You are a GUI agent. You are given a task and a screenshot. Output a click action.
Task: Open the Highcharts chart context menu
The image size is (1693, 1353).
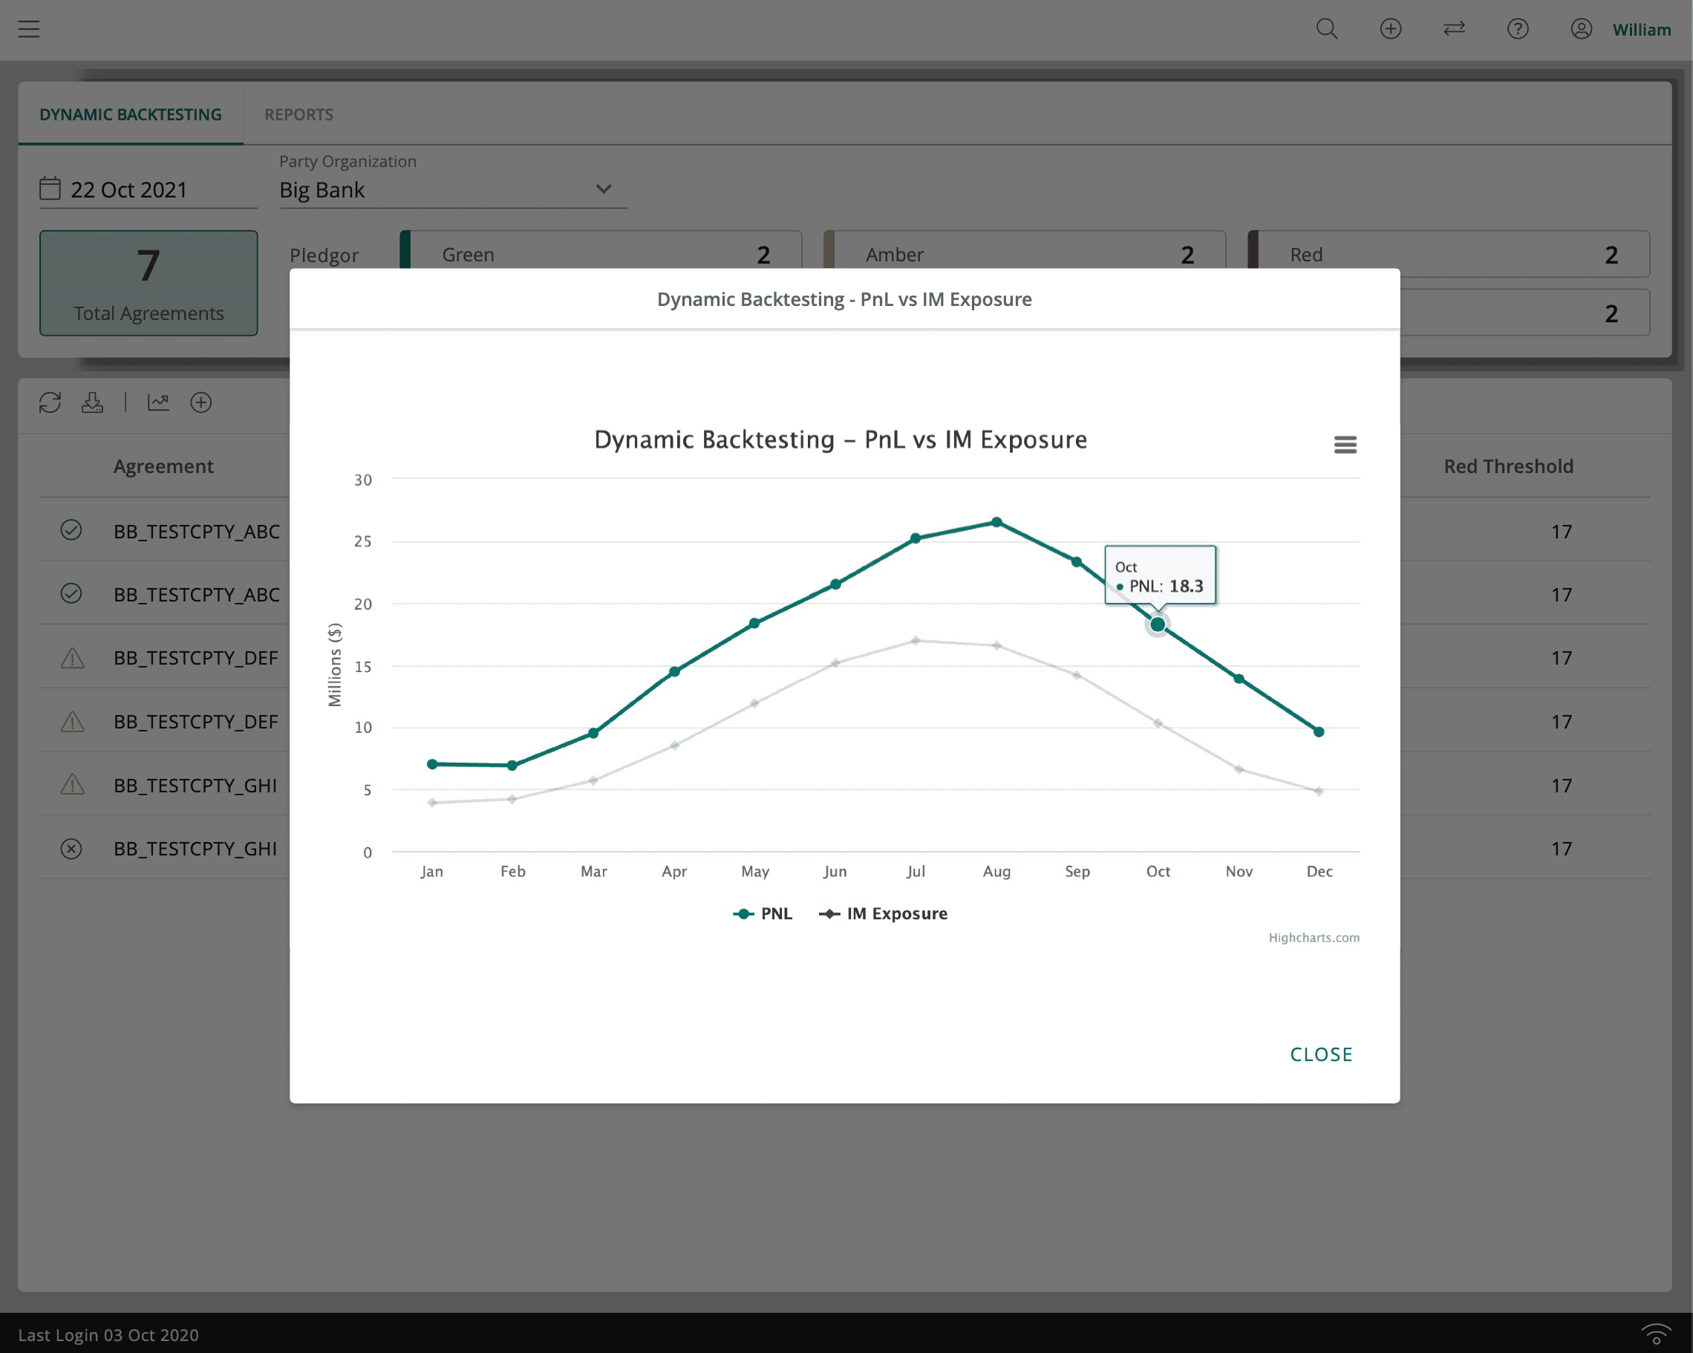point(1344,445)
